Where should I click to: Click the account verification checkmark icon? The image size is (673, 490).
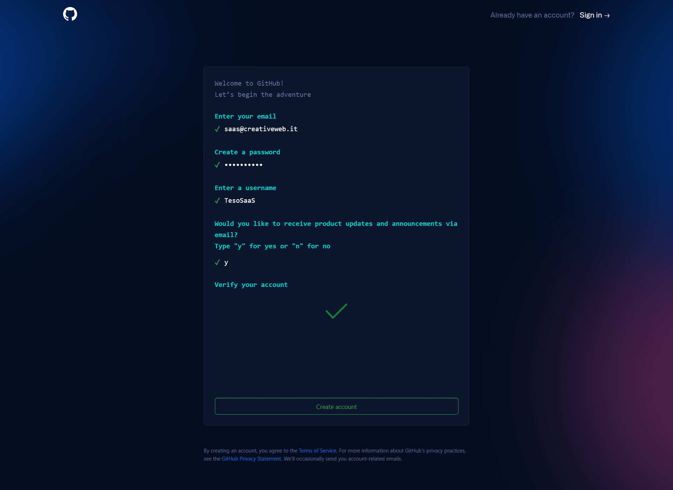[336, 311]
